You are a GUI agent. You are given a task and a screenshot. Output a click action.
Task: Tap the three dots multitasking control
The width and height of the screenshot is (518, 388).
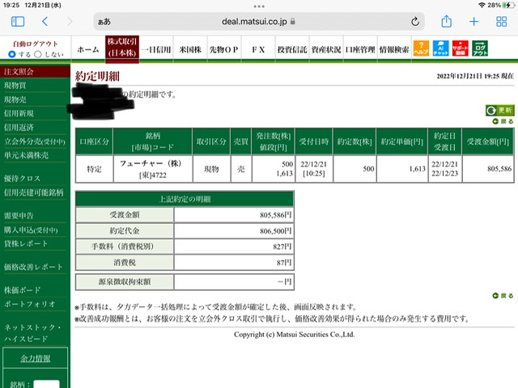coord(259,6)
